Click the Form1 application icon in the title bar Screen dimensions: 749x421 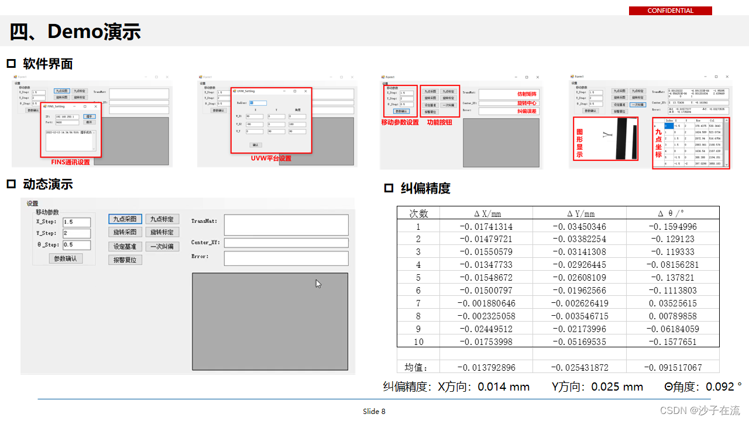15,77
